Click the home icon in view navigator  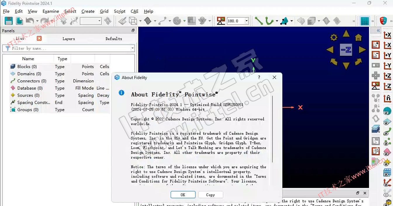click(358, 37)
